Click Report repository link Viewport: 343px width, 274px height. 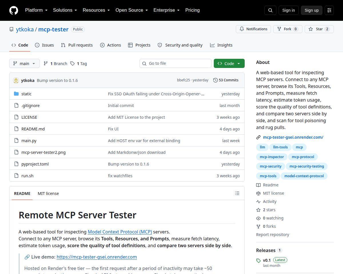pos(273,235)
